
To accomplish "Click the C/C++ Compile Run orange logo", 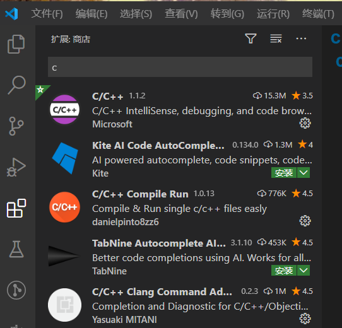I will [64, 207].
